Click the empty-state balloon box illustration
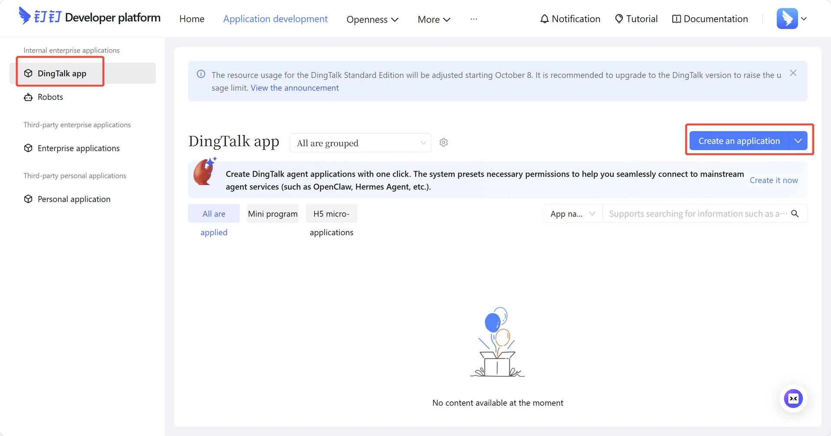831x436 pixels. pos(498,342)
